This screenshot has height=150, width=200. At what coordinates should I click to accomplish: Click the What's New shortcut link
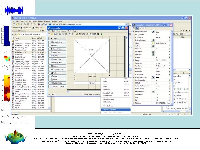click(x=38, y=28)
